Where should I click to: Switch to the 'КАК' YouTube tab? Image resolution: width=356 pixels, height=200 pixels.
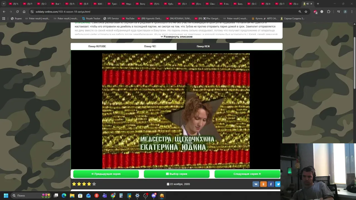(99, 4)
